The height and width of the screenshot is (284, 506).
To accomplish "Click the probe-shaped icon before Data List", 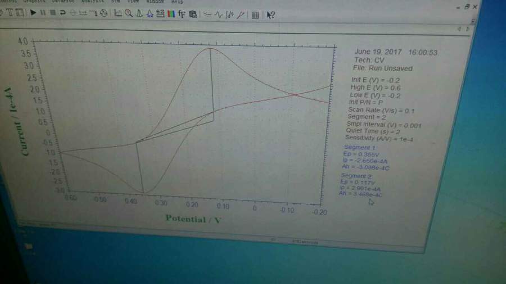I will [x=241, y=15].
